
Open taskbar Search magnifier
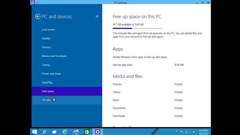(x=44, y=132)
